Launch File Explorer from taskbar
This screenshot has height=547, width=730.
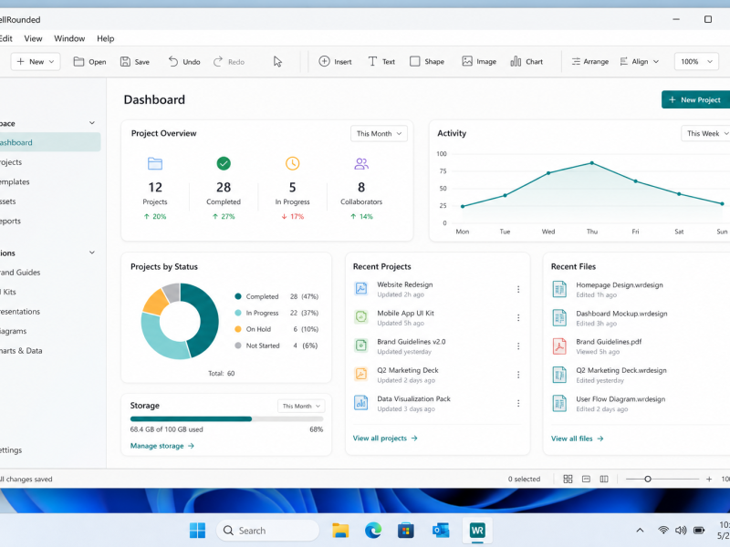pos(340,531)
